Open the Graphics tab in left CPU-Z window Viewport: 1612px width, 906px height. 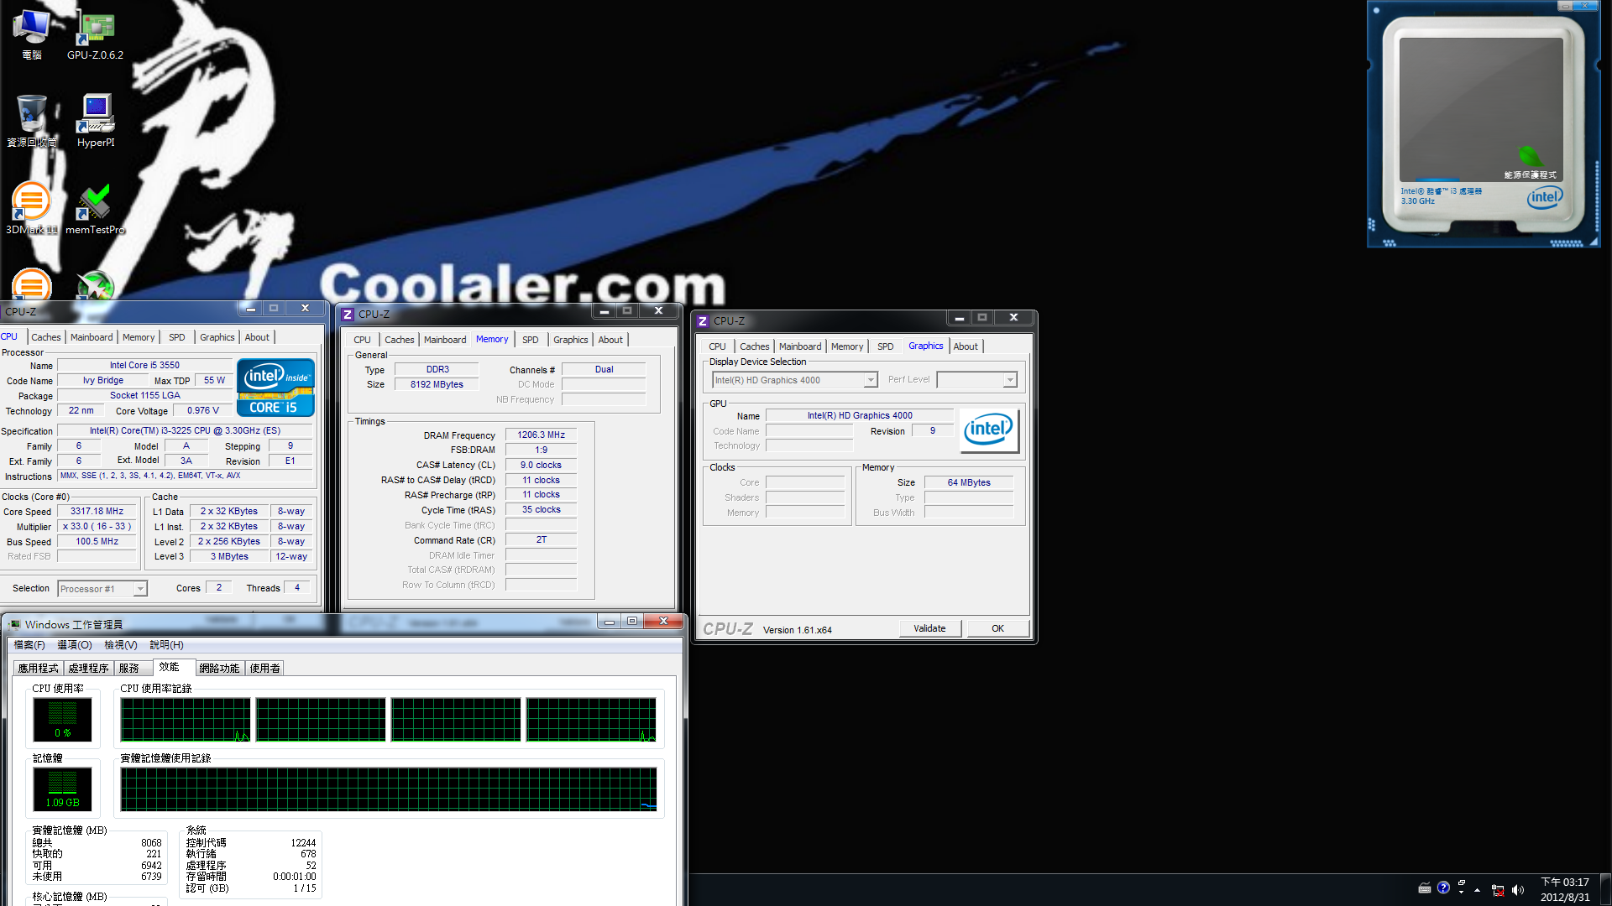pos(217,337)
